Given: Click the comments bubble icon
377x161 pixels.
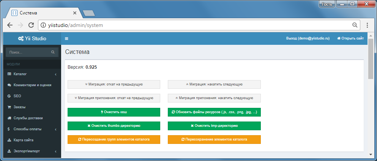Looking at the screenshot, I should click(9, 85).
